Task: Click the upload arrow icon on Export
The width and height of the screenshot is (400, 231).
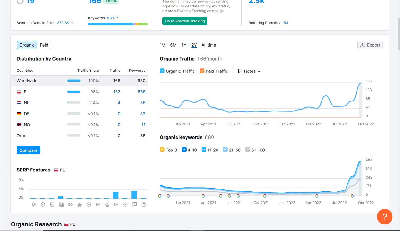Action: point(362,45)
